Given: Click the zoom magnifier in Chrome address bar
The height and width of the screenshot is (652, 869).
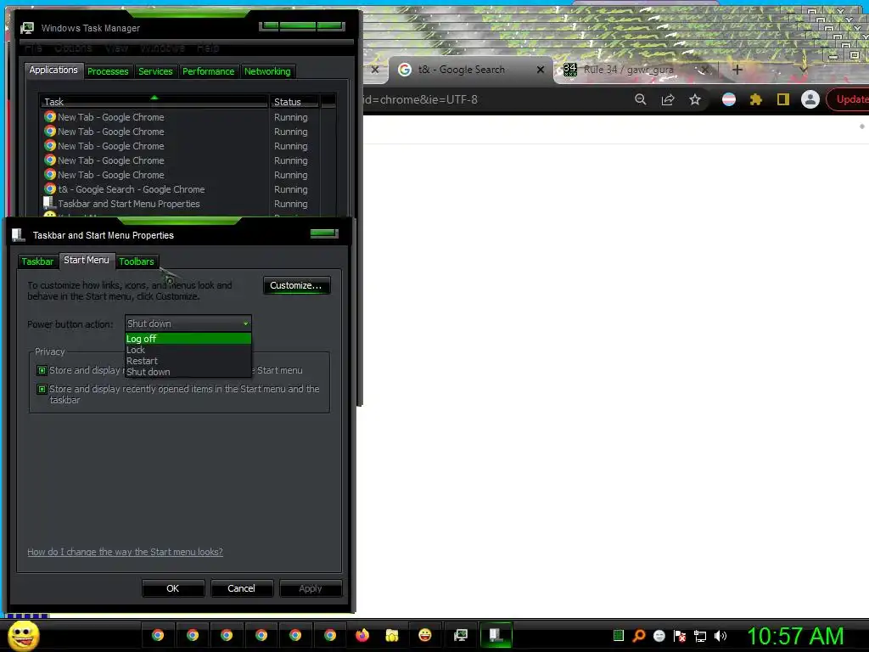Looking at the screenshot, I should (x=641, y=100).
